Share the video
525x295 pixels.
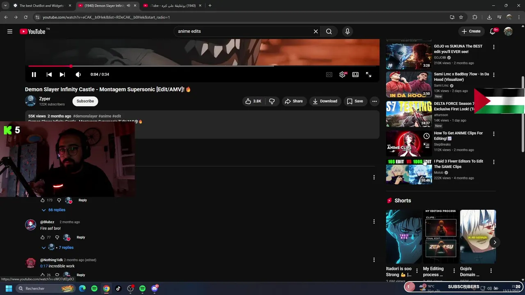click(294, 101)
